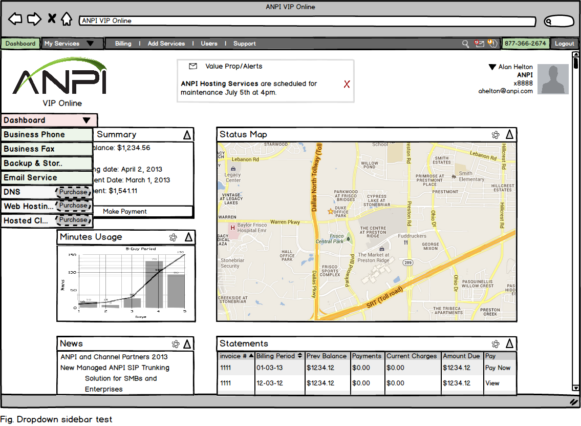Select the Support menu item
This screenshot has height=426, width=581.
point(244,44)
